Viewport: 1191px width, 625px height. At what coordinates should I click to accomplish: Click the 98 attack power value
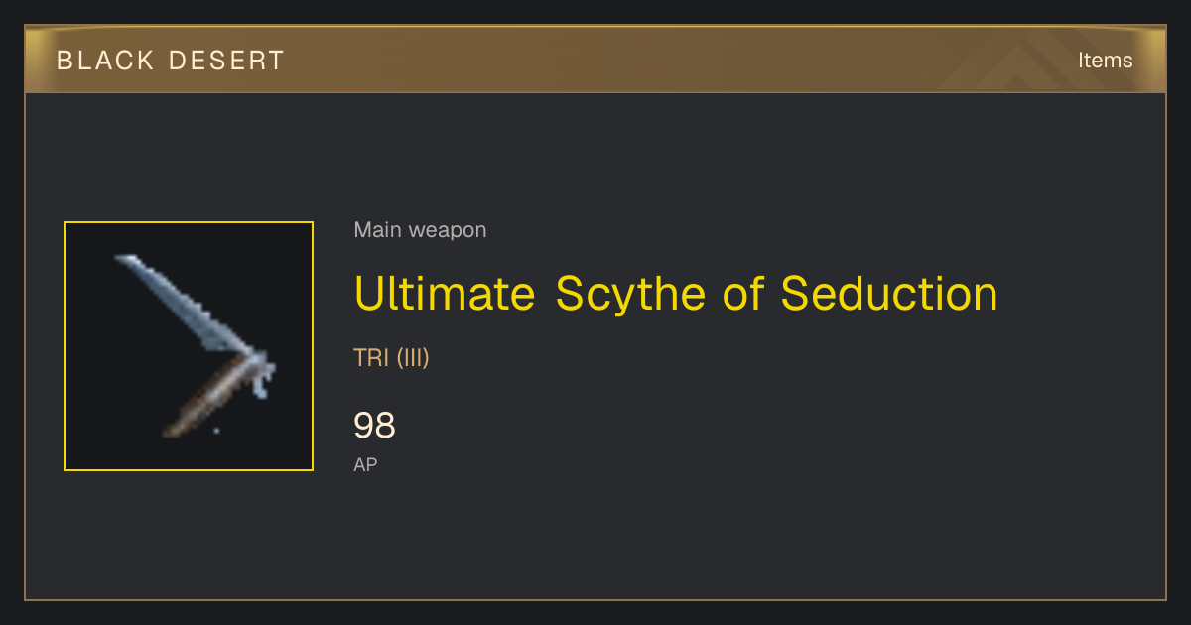(374, 426)
